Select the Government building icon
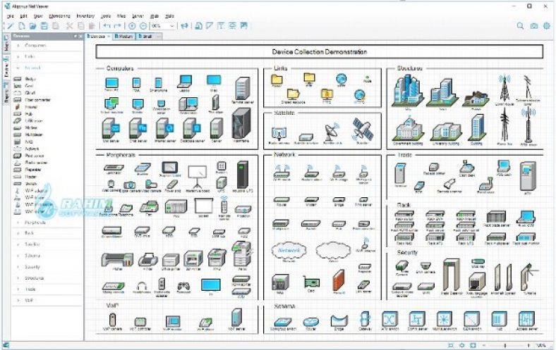Image resolution: width=556 pixels, height=350 pixels. [408, 130]
